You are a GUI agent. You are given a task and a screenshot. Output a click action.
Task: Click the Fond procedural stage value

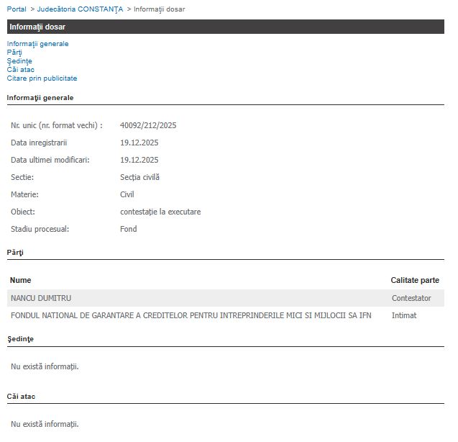click(x=128, y=229)
